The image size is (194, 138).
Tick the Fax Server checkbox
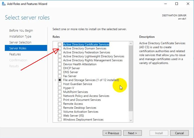(x=60, y=76)
